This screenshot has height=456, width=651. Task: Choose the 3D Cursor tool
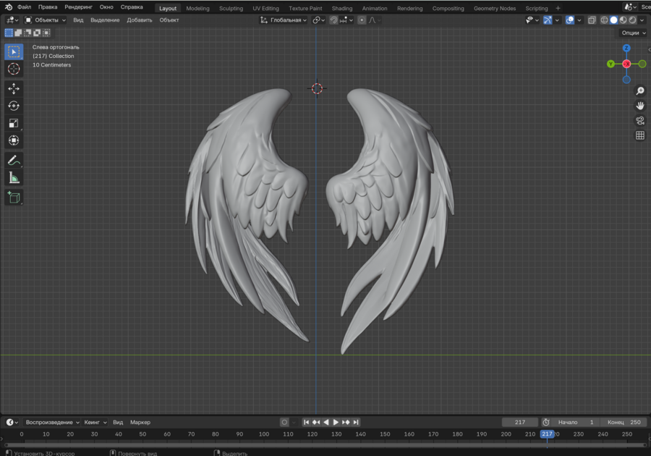click(x=14, y=69)
